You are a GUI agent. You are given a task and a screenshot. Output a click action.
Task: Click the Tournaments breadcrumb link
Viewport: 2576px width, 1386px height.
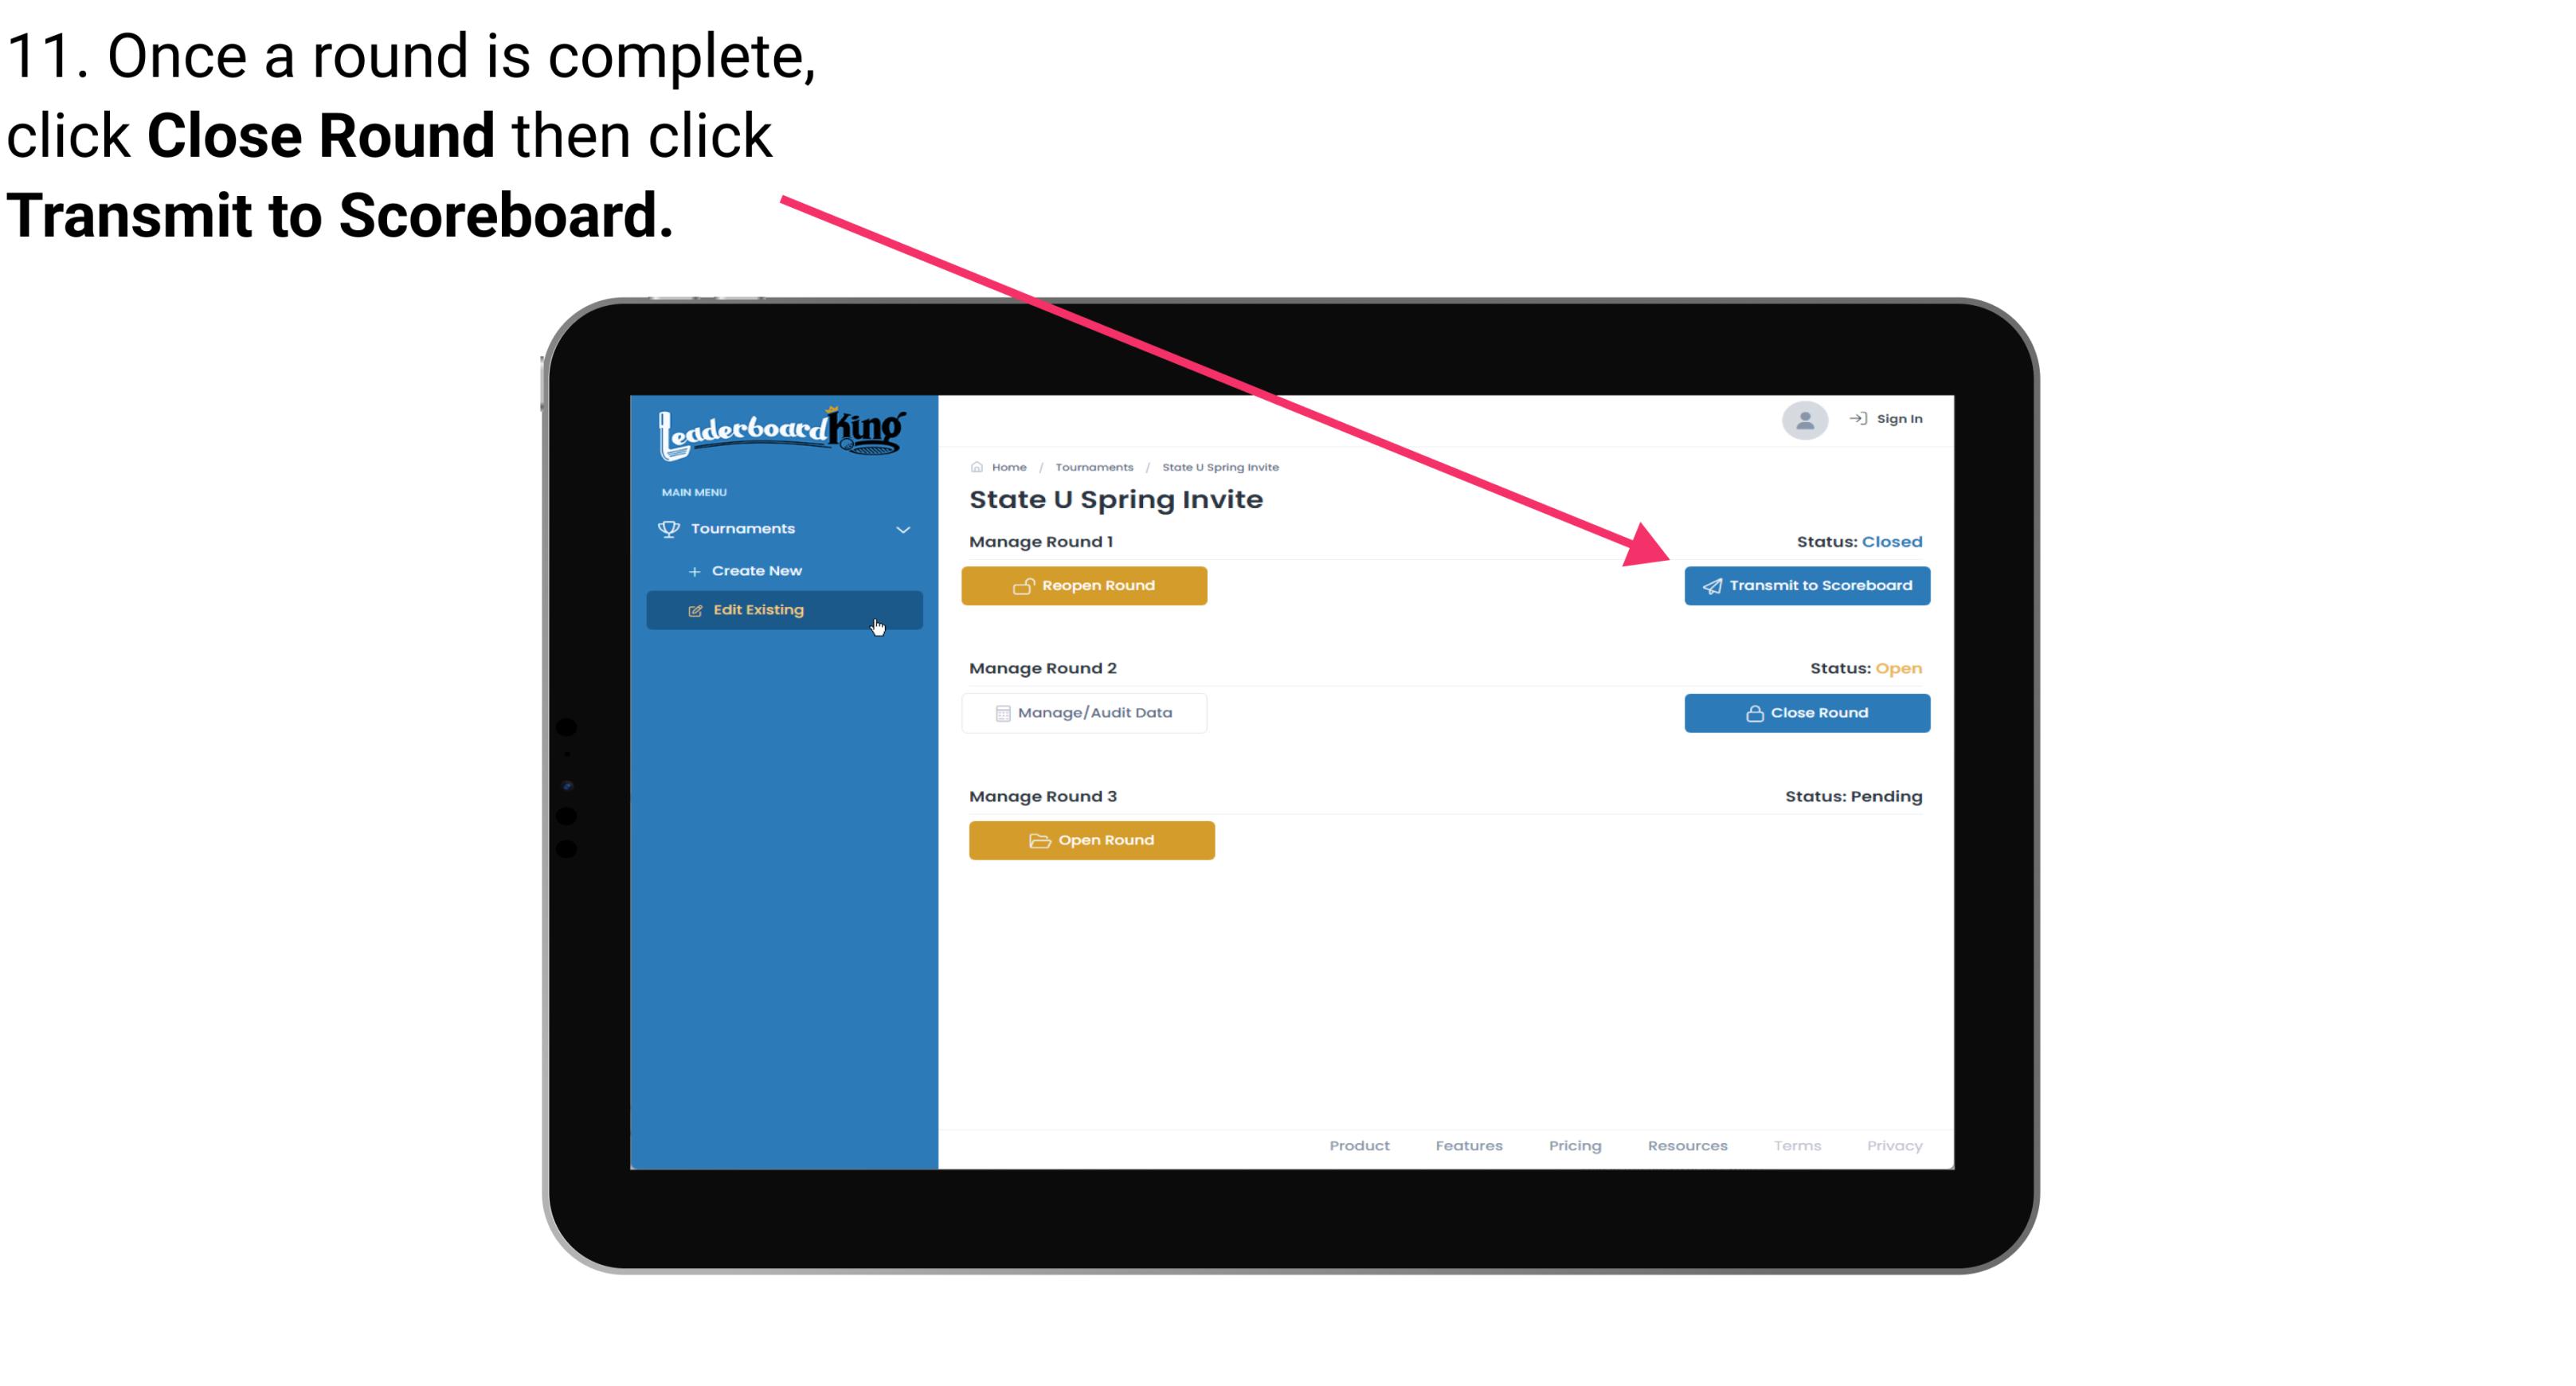point(1092,464)
